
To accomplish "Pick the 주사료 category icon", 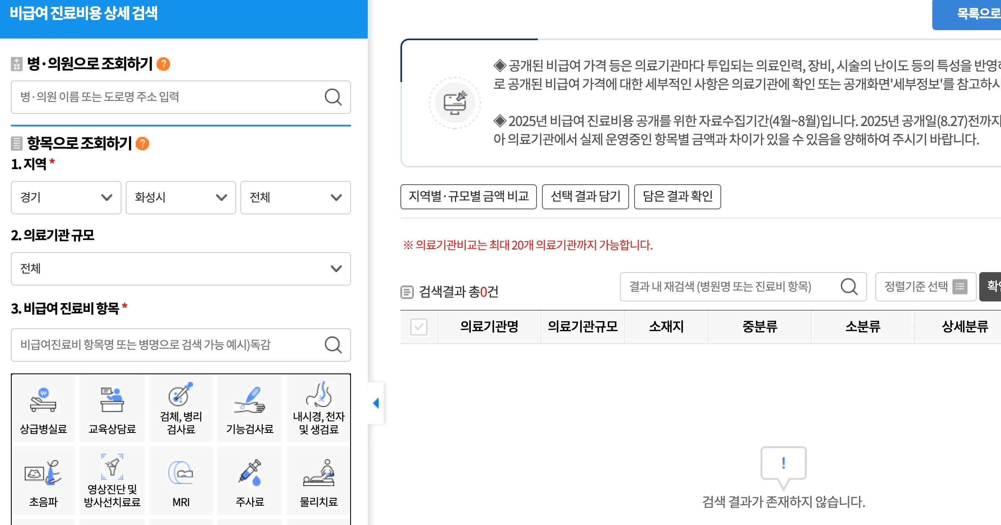I will pyautogui.click(x=249, y=481).
